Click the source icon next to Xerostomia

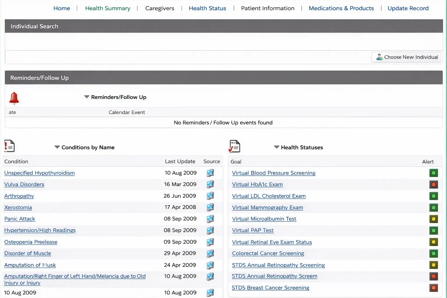click(210, 207)
